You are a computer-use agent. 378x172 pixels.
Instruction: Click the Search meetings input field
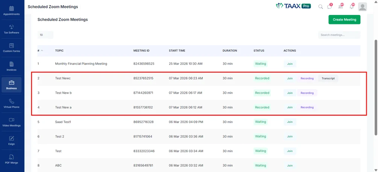(339, 35)
